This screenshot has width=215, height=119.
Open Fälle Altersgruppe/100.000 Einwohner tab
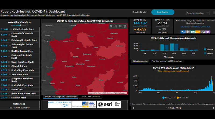click(x=167, y=61)
